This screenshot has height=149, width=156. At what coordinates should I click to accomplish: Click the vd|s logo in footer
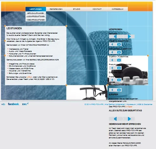[3, 104]
